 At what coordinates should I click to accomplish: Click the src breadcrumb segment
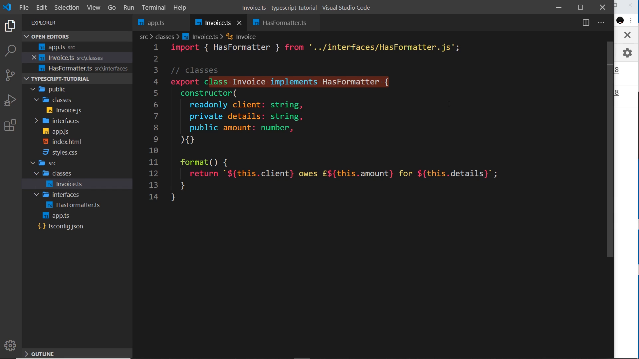tap(144, 37)
